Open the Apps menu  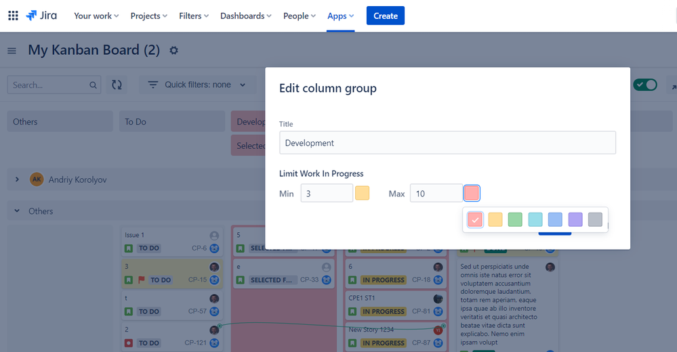point(341,16)
